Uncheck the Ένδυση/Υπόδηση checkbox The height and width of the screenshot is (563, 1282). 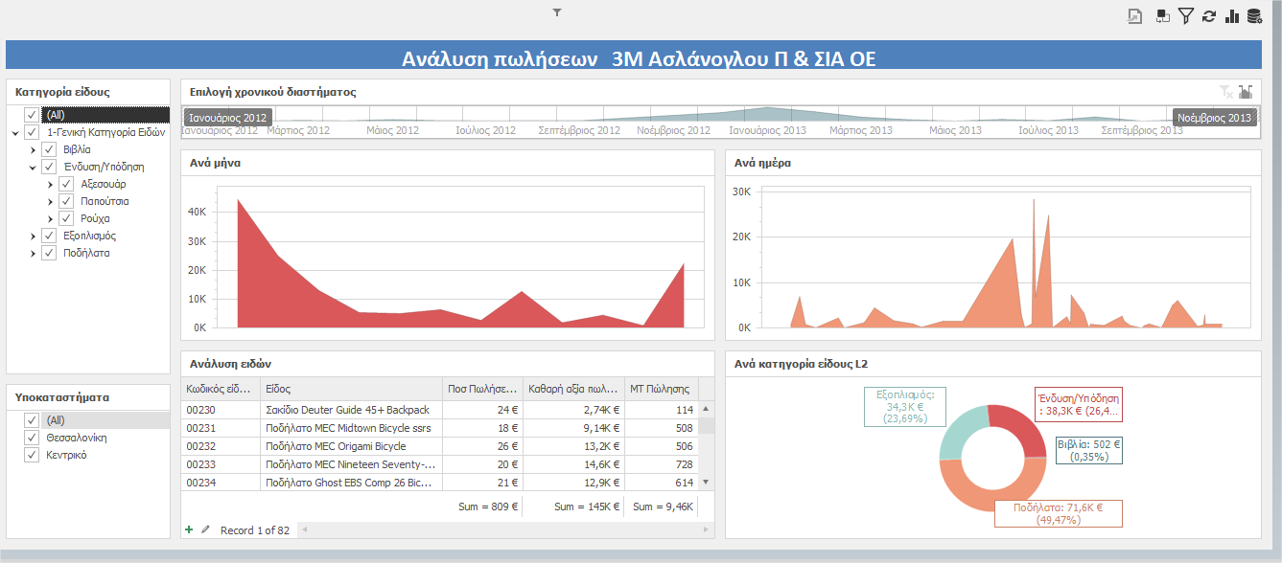pos(49,167)
